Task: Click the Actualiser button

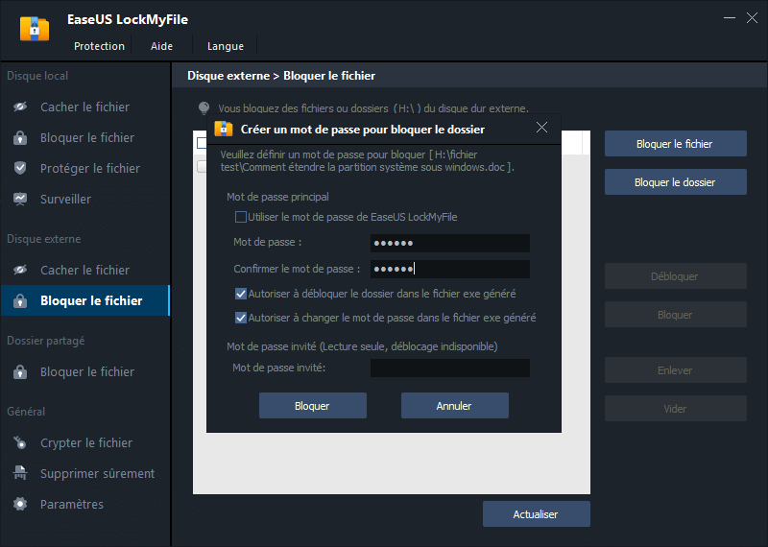Action: tap(537, 514)
